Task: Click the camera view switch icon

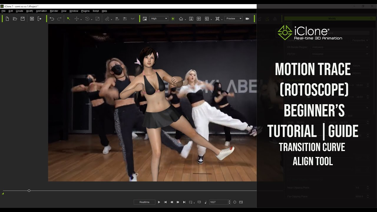Action: click(x=207, y=19)
